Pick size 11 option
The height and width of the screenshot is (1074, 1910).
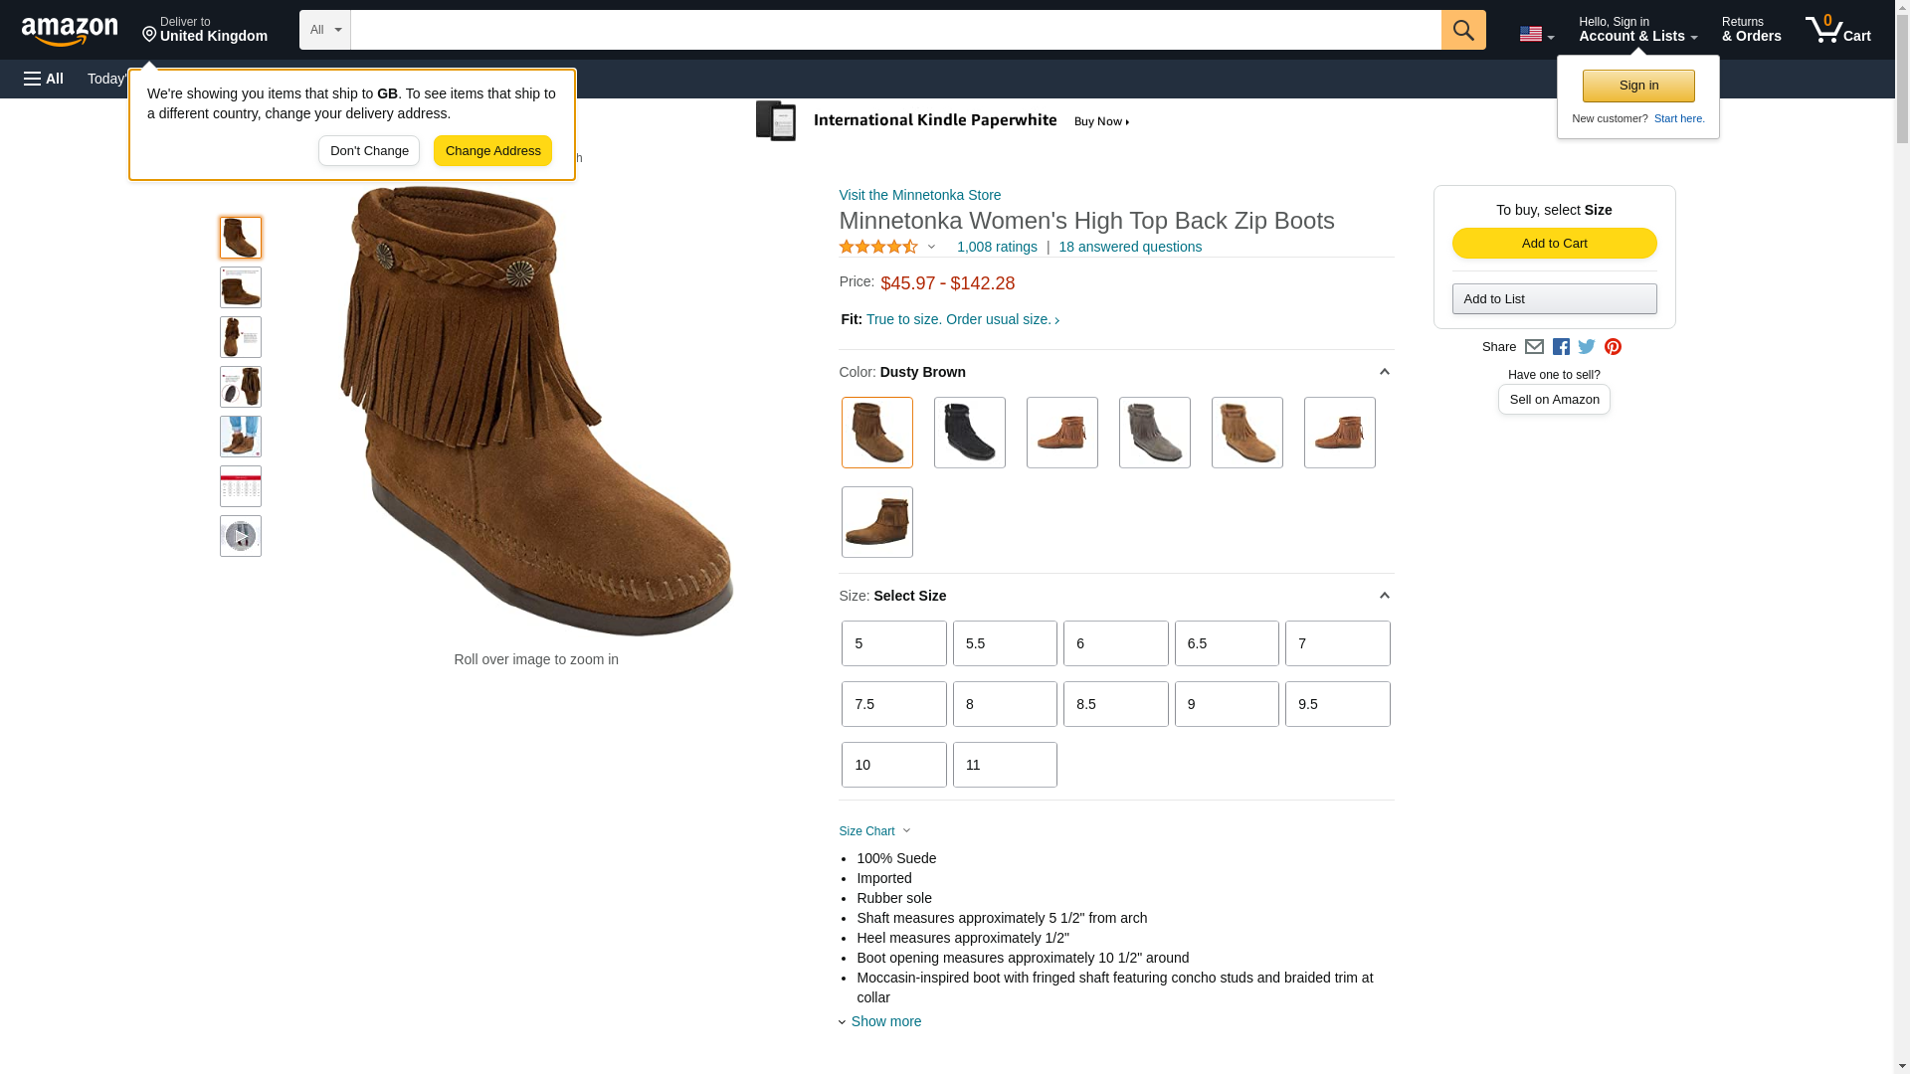pos(1004,765)
